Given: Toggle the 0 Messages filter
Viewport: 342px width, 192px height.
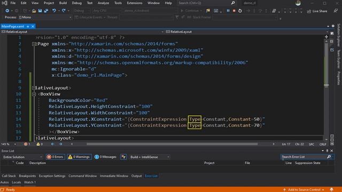Looking at the screenshot, I should 106,157.
